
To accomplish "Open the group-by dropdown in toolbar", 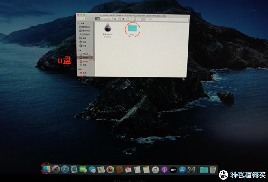I will [x=116, y=19].
